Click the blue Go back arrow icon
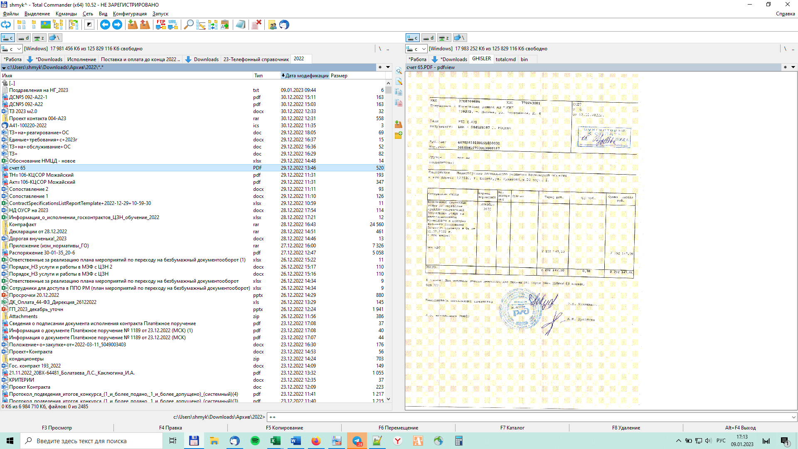 105,25
